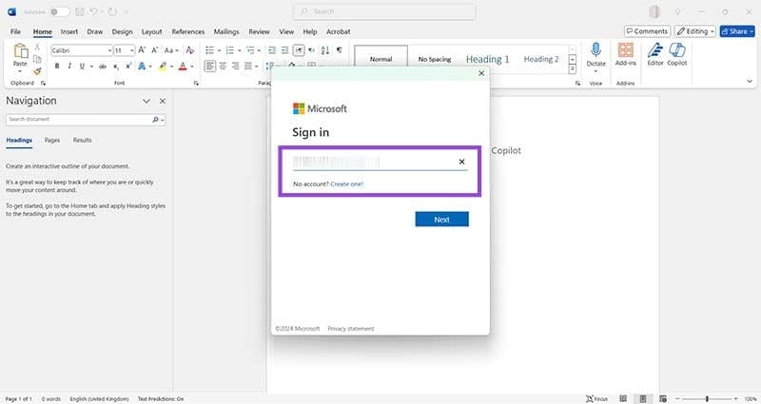This screenshot has width=761, height=404.
Task: Open the Add-ins icon
Action: (x=626, y=50)
